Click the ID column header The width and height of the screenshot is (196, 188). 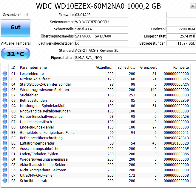pyautogui.click(x=13, y=68)
